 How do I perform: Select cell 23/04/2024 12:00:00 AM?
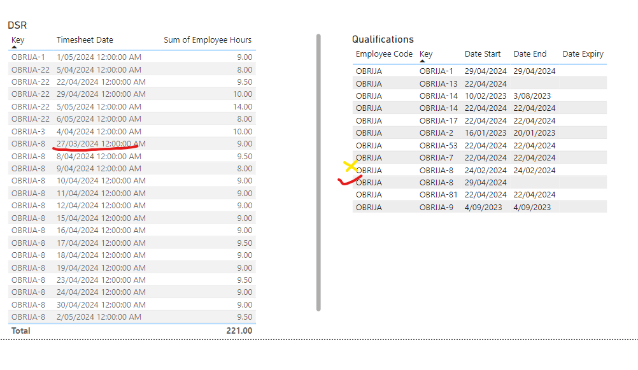[x=101, y=280]
